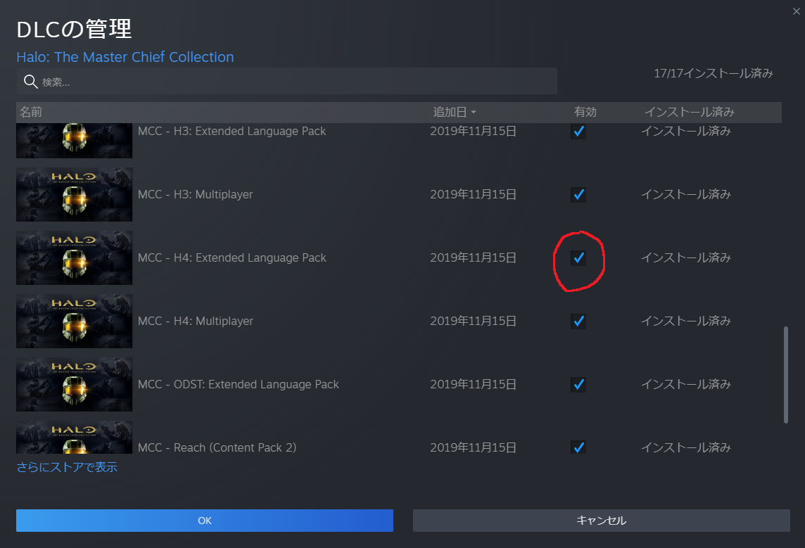The image size is (805, 548).
Task: Click installed status of ODST Language Pack
Action: click(x=686, y=384)
